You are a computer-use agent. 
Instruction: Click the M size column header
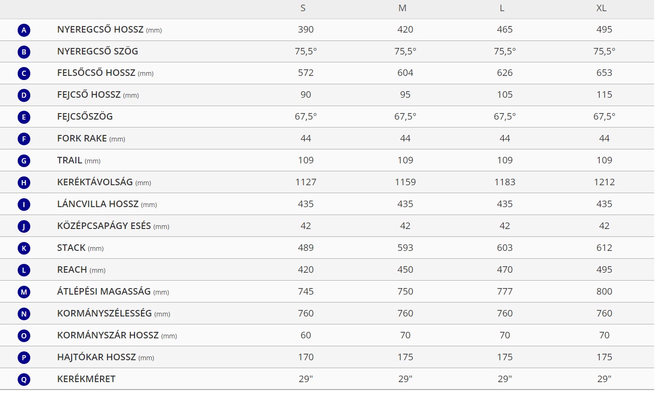tap(403, 8)
